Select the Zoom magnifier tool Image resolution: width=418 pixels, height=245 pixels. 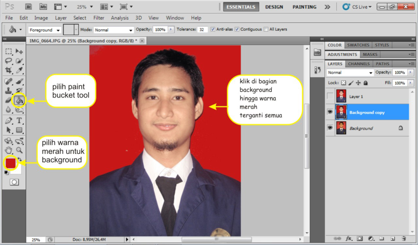pos(19,150)
